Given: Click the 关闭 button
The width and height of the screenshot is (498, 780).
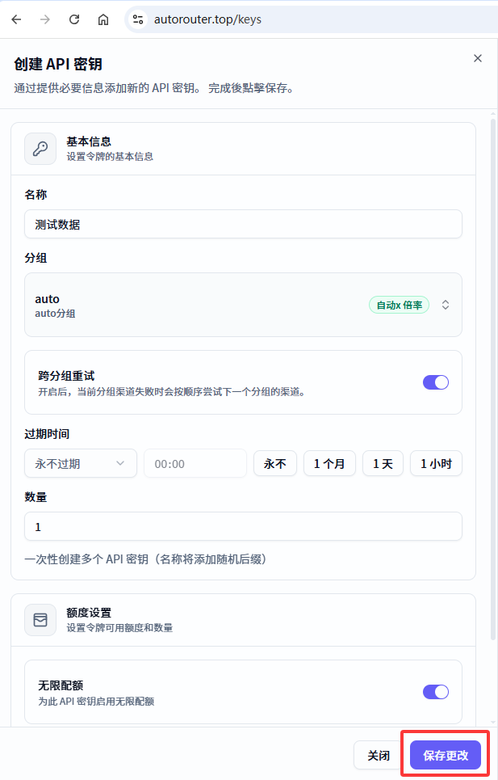Looking at the screenshot, I should (379, 755).
